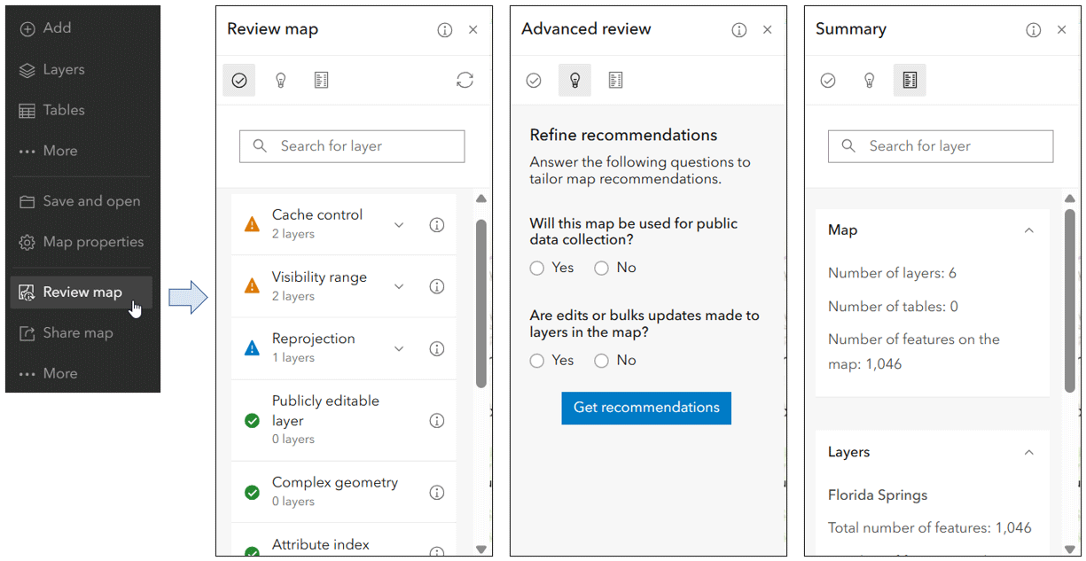Image resolution: width=1086 pixels, height=561 pixels.
Task: Click the info icon in Summary header
Action: (1034, 30)
